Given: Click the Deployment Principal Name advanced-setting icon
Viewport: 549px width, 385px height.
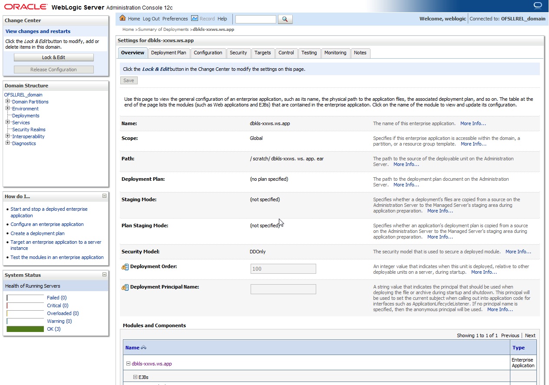Looking at the screenshot, I should point(125,287).
